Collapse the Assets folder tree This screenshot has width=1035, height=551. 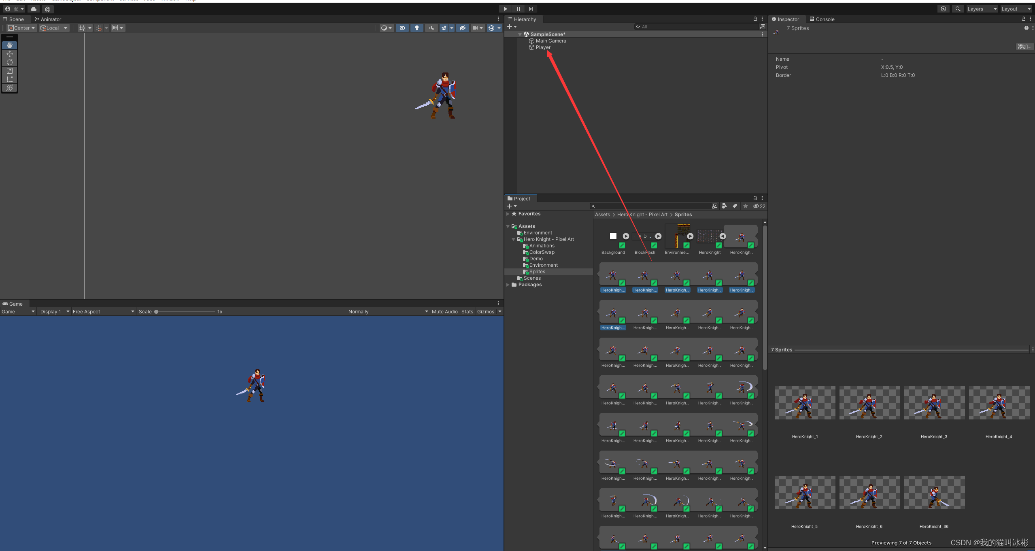(x=508, y=226)
